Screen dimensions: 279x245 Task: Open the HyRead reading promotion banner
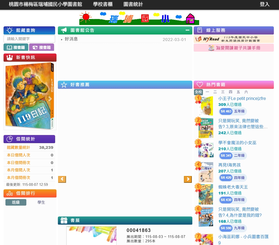(x=234, y=39)
